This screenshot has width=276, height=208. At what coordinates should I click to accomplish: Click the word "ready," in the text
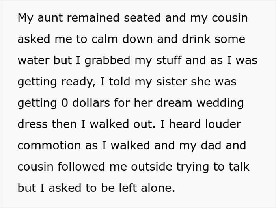click(78, 82)
